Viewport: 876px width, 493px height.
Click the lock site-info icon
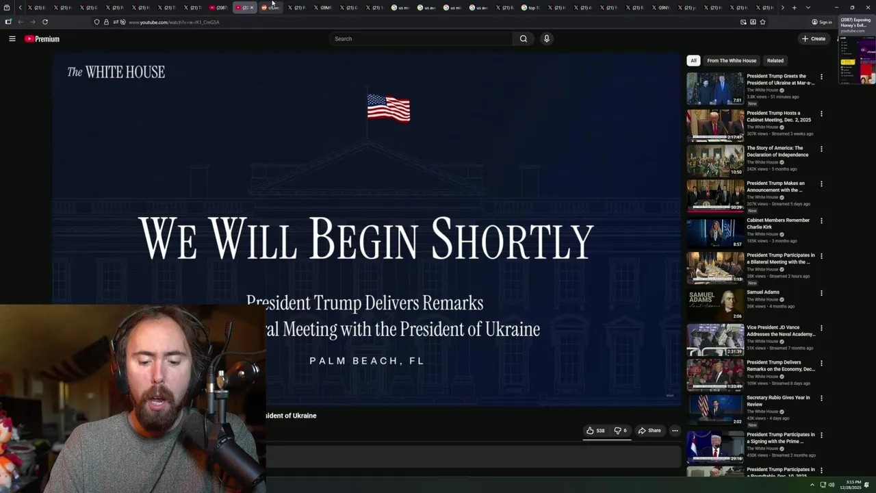[x=106, y=22]
